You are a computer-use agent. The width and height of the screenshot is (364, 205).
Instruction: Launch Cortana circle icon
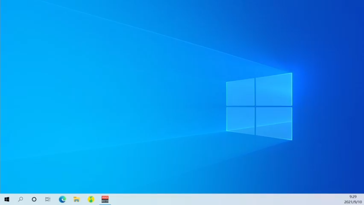click(x=34, y=199)
